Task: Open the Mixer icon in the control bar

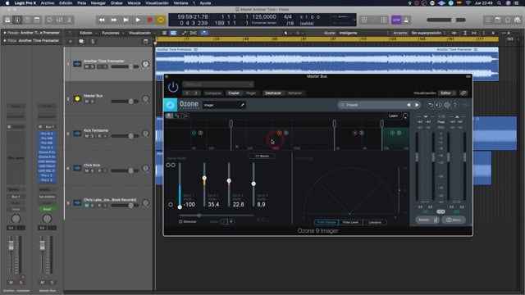Action: [x=59, y=20]
